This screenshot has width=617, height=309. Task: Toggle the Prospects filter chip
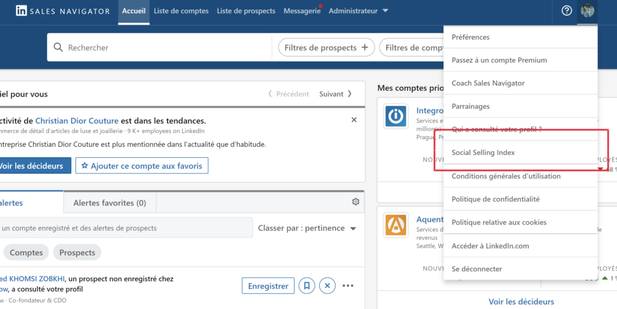pyautogui.click(x=77, y=253)
